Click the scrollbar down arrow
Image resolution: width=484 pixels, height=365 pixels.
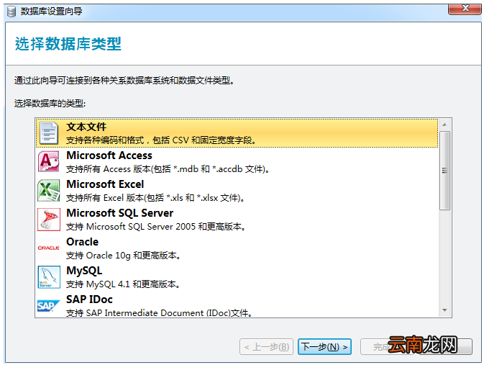(x=444, y=310)
